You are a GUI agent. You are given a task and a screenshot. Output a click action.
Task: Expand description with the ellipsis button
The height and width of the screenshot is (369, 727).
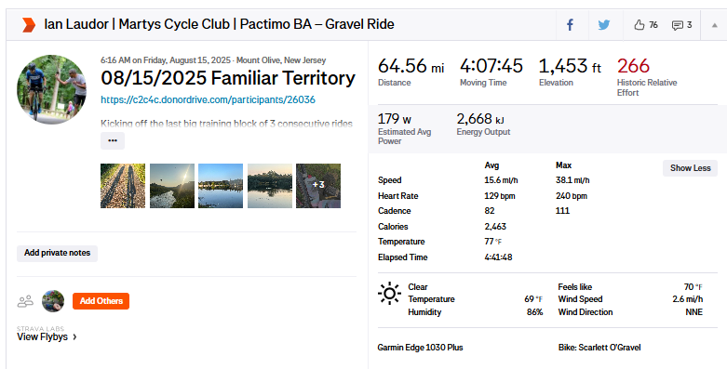113,140
